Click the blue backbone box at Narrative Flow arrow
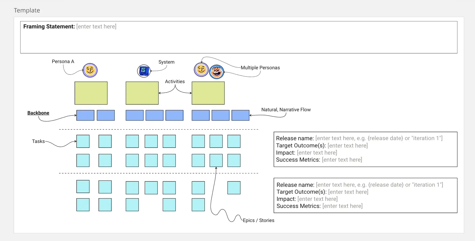 pos(240,115)
